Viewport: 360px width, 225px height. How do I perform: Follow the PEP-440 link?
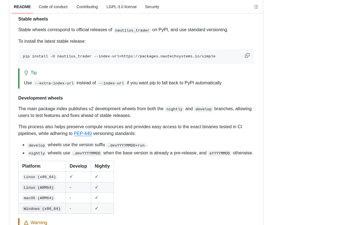coord(83,134)
